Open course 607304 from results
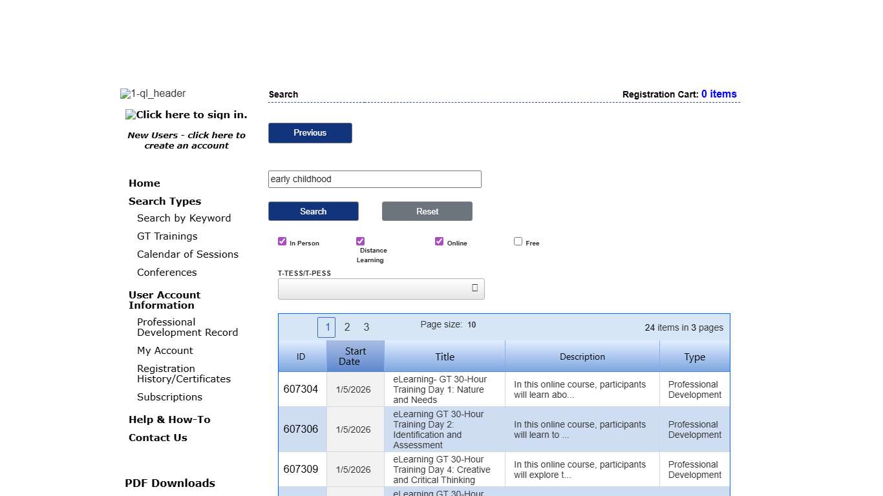Viewport: 883px width, 496px height. coord(439,389)
